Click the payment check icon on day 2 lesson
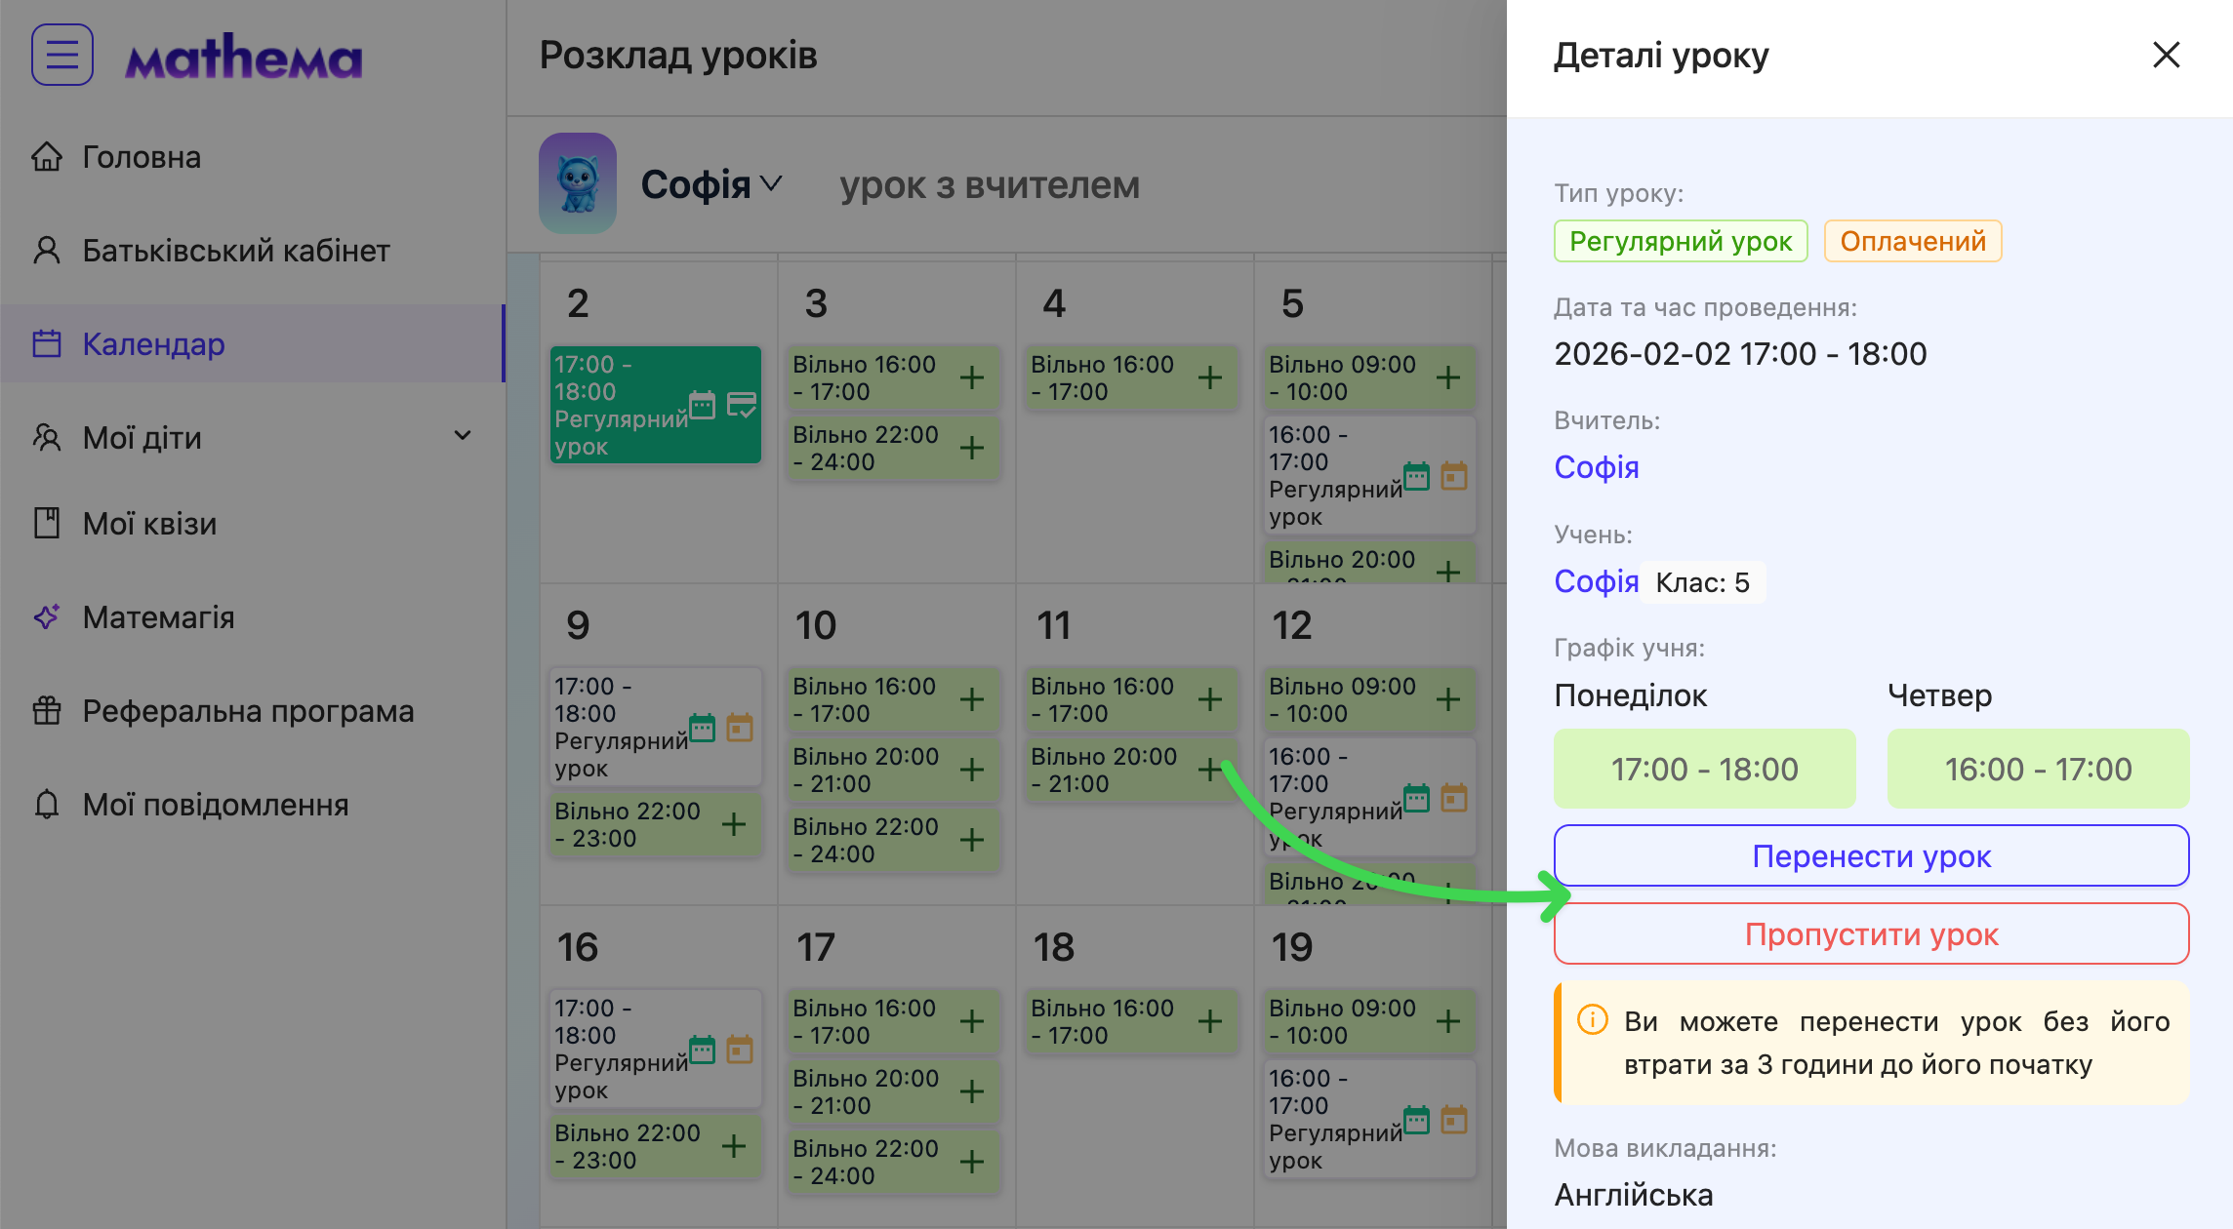The width and height of the screenshot is (2233, 1229). tap(742, 404)
